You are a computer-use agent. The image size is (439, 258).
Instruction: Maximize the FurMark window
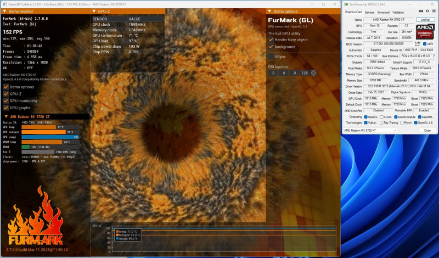323,4
